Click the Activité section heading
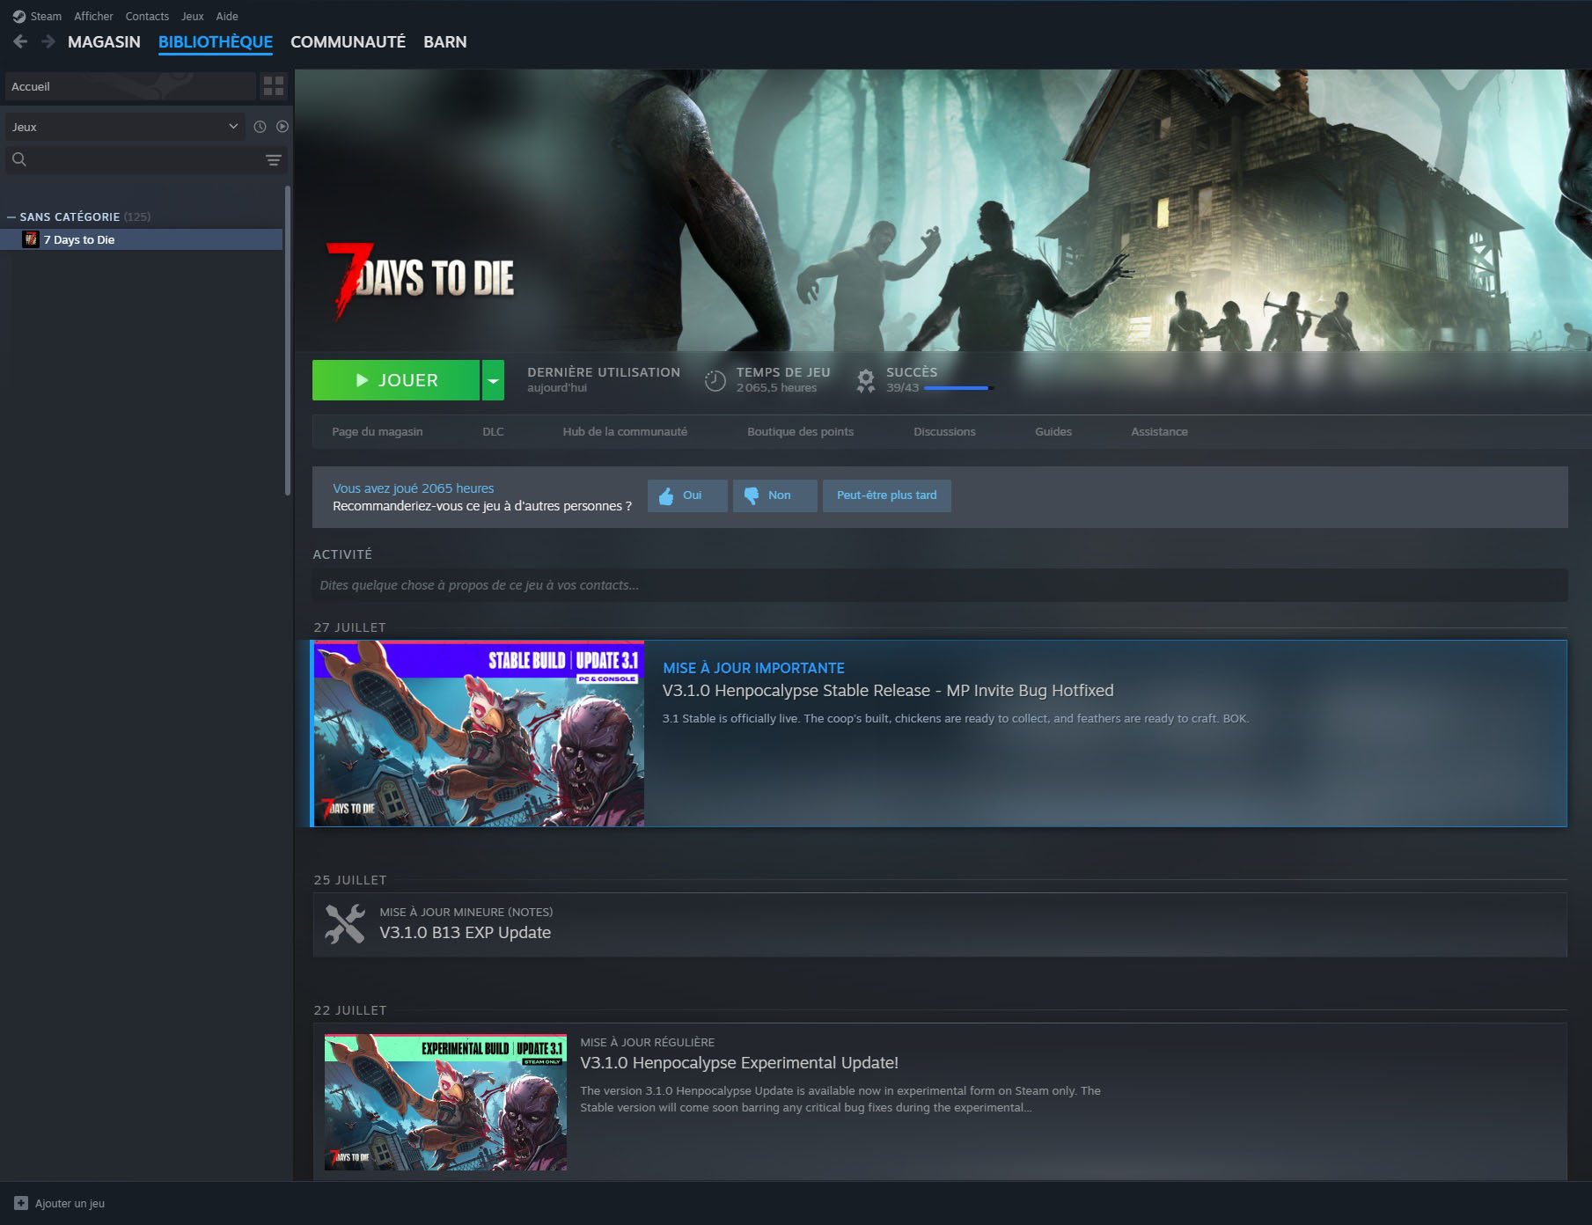Screen dimensions: 1592x1225 [x=342, y=554]
